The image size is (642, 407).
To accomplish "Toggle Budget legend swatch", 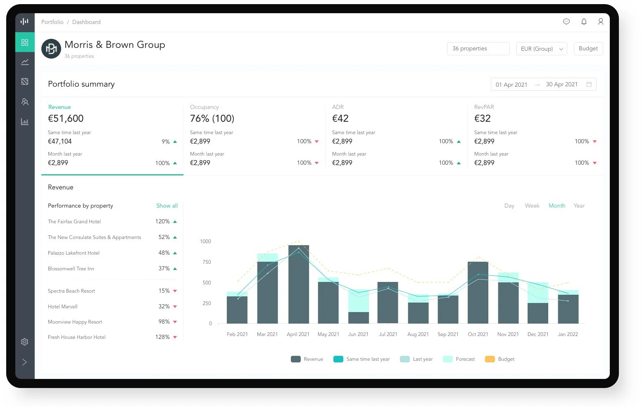I will [x=490, y=359].
